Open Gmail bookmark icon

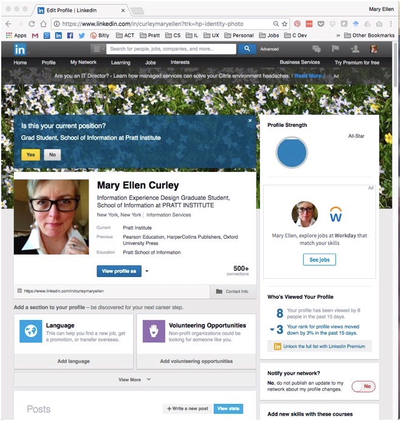[35, 35]
